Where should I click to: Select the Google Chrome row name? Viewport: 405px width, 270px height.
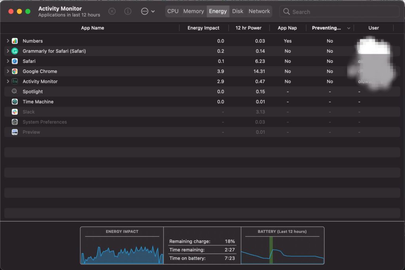click(x=40, y=71)
